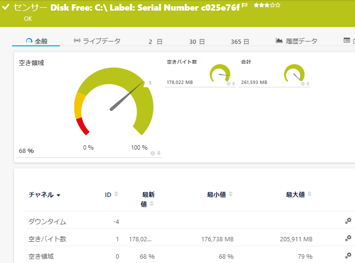Set sensor priority to one star
Screen dimensions: 355x263
256,5
